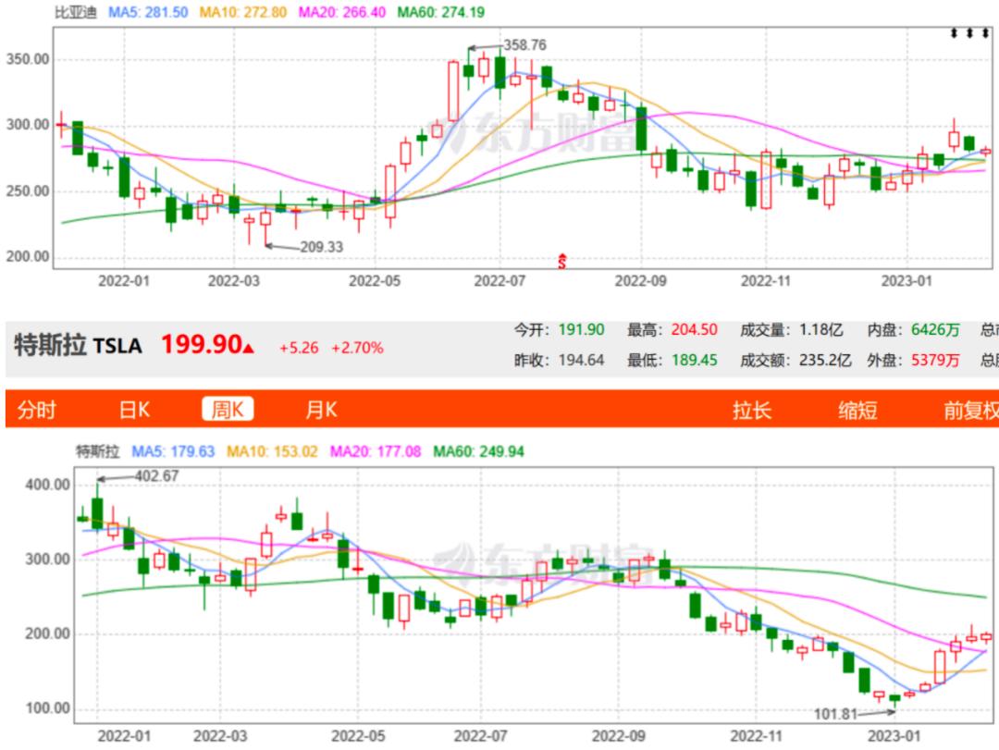Viewport: 999px width, 750px height.
Task: Click the 101.81 low arrow on Tesla chart
Action: click(855, 714)
